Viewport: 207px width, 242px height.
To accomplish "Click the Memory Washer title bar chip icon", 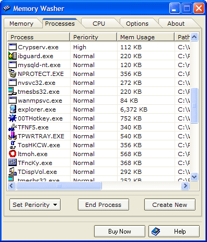I will pos(7,8).
